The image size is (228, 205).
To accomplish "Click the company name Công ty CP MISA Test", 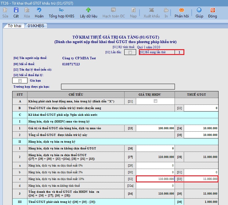I will (x=79, y=58).
